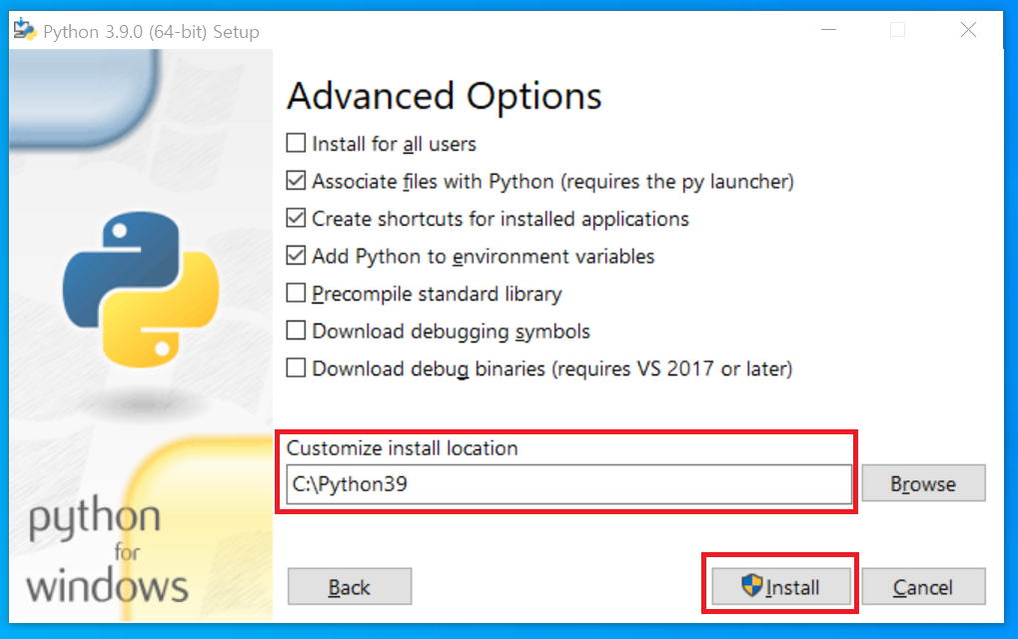The height and width of the screenshot is (639, 1018).
Task: Check Download debugging symbols
Action: [296, 330]
